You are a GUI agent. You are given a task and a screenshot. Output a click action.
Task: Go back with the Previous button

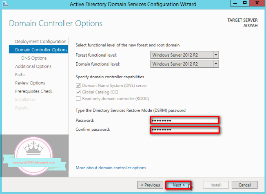150,185
